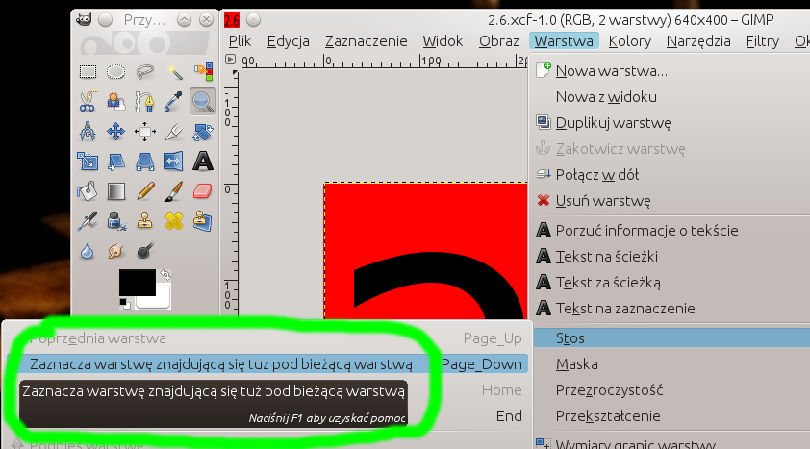Choose the Bucket Fill tool
The width and height of the screenshot is (810, 449).
[88, 190]
